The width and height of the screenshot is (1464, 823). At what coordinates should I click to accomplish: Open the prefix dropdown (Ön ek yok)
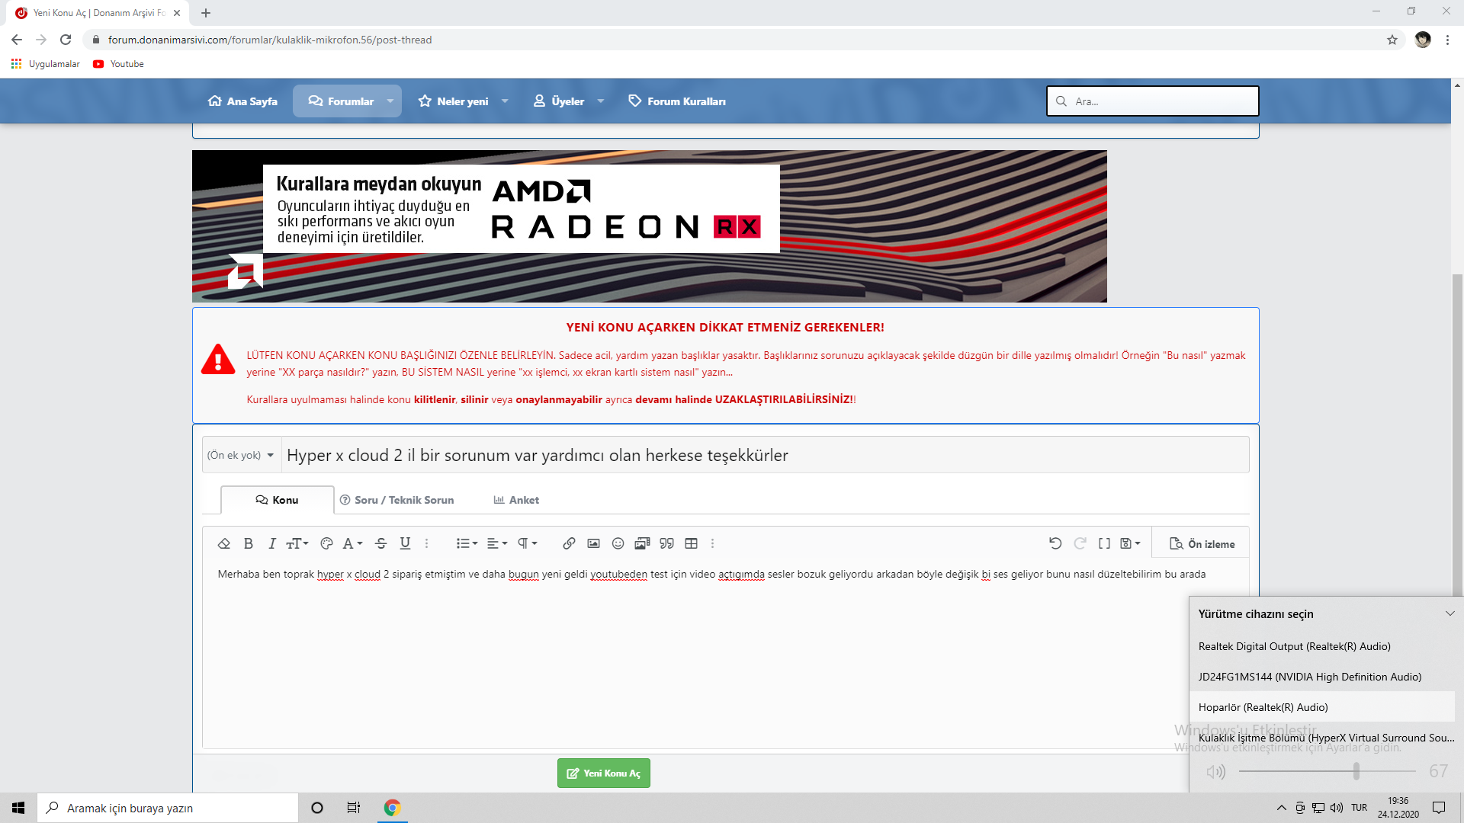pos(240,455)
